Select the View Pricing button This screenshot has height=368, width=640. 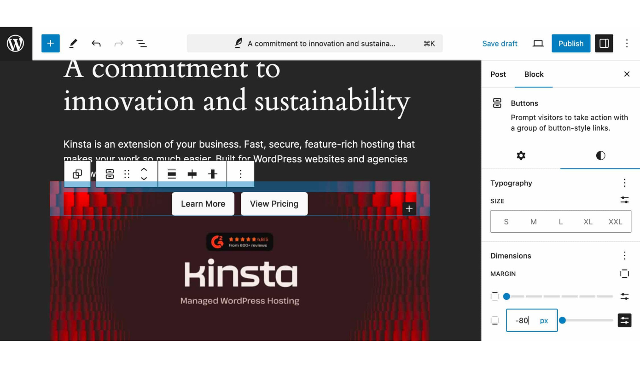pos(274,204)
